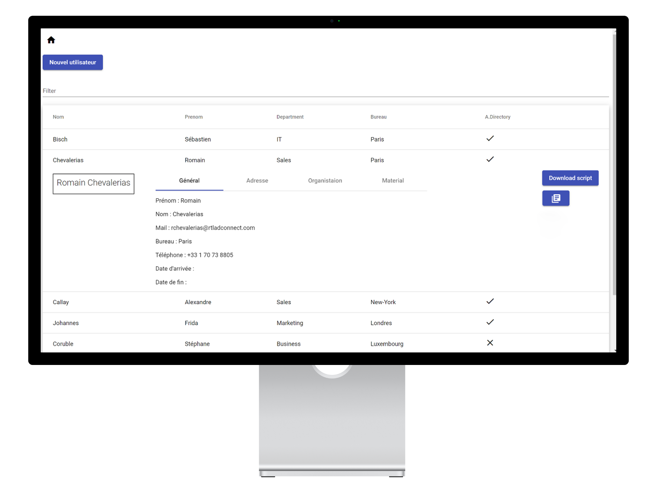Select the Général tab in user detail panel
Image resolution: width=657 pixels, height=493 pixels.
189,180
